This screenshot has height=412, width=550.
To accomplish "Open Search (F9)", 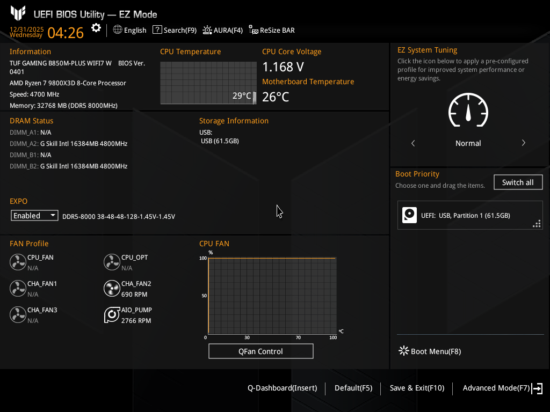I will click(175, 30).
